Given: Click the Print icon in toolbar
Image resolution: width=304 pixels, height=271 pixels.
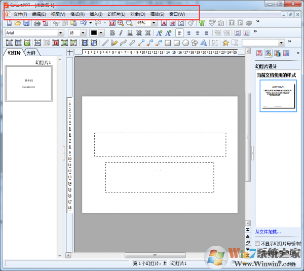Looking at the screenshot, I should point(37,23).
